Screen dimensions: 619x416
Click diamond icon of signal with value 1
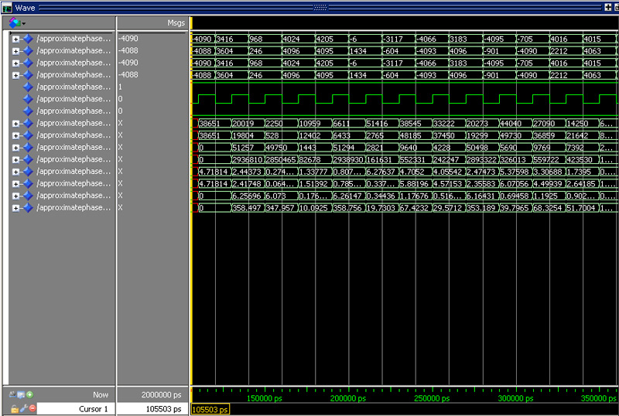point(28,87)
